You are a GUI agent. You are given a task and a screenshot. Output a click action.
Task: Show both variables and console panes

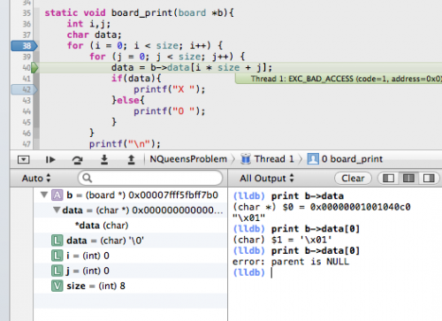click(x=408, y=178)
